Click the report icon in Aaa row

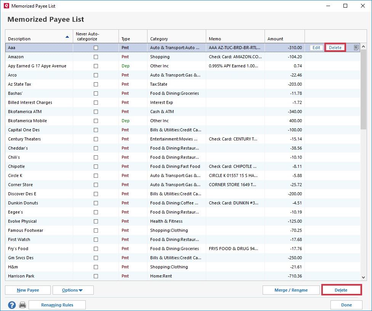[x=356, y=48]
